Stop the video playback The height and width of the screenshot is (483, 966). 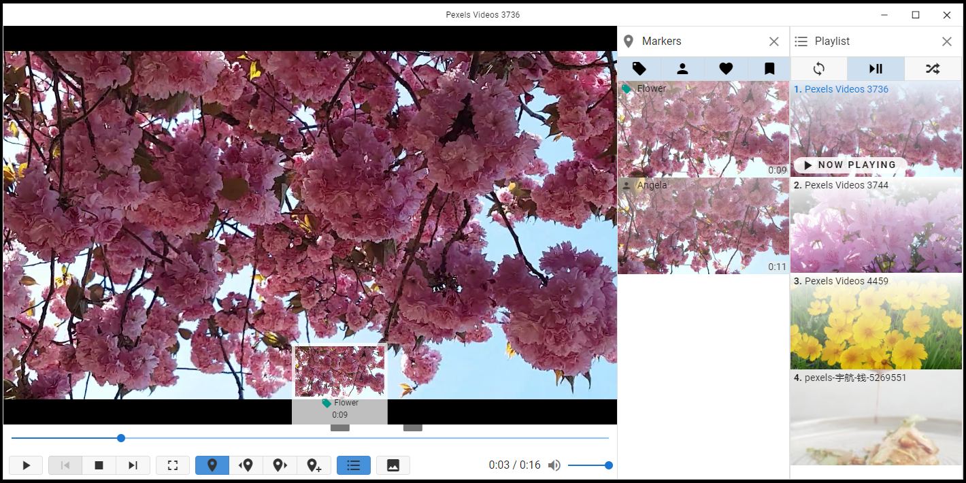pos(99,465)
